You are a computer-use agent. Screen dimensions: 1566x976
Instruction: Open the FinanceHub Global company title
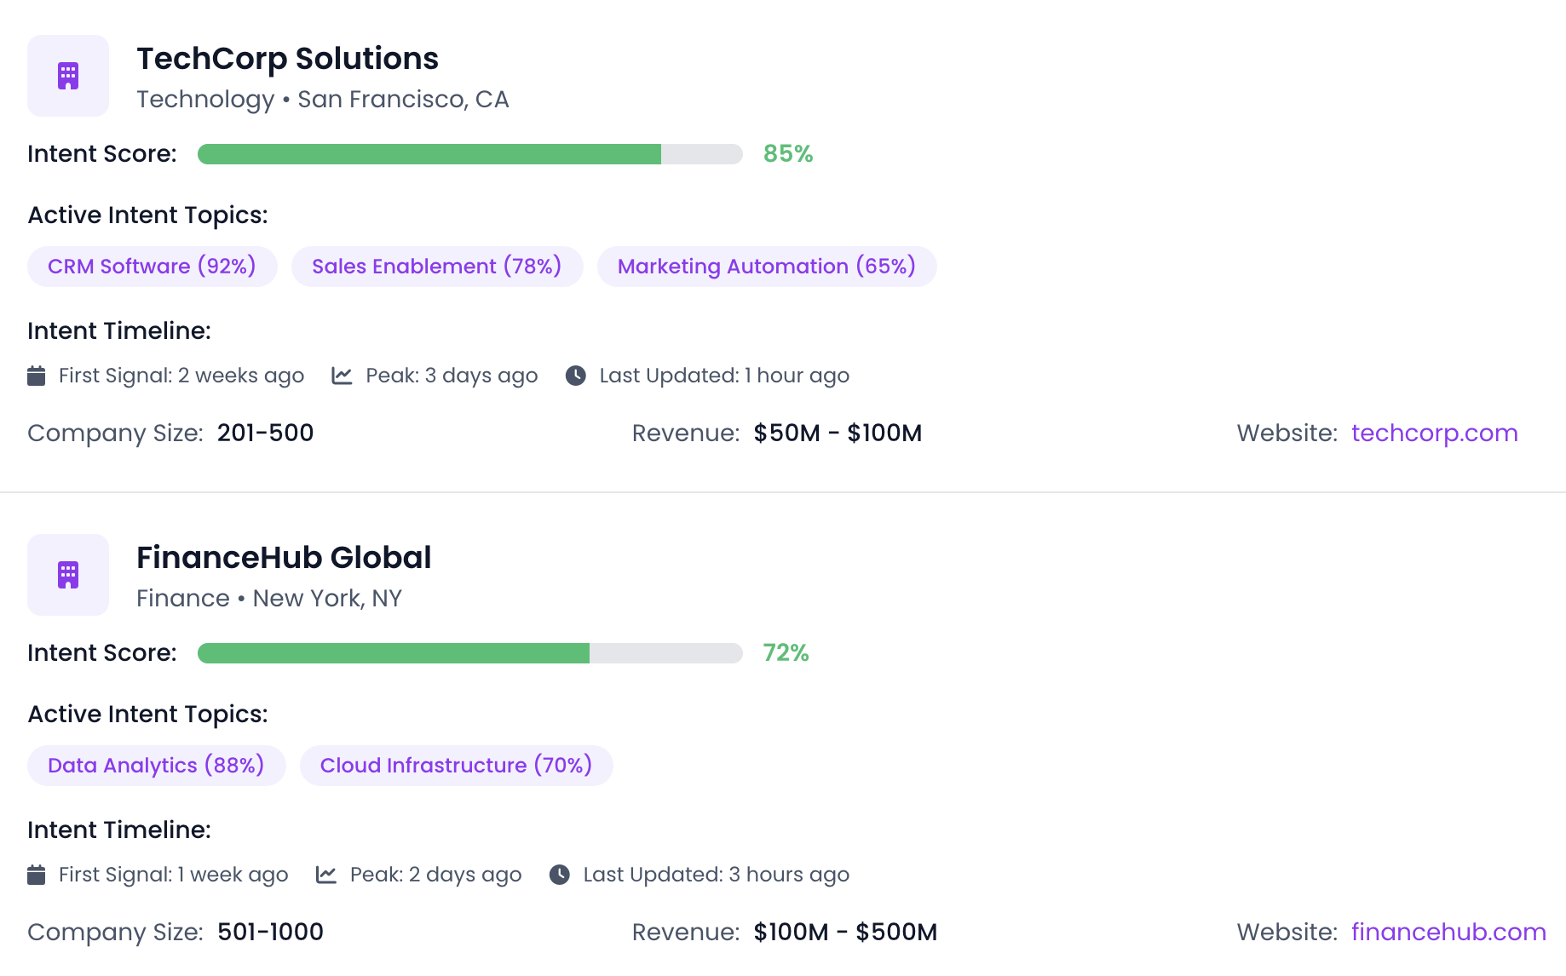click(x=284, y=558)
